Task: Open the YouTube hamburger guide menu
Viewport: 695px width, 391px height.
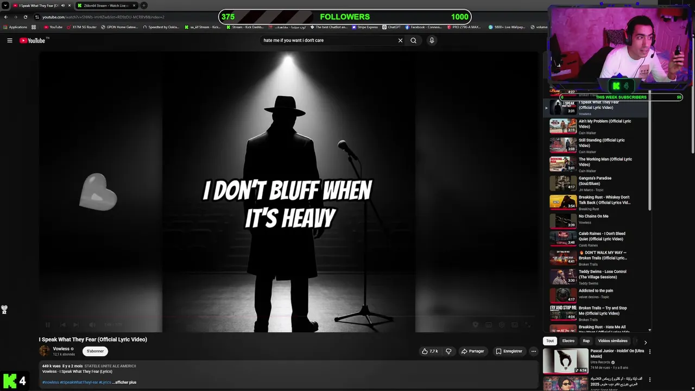Action: 9,40
